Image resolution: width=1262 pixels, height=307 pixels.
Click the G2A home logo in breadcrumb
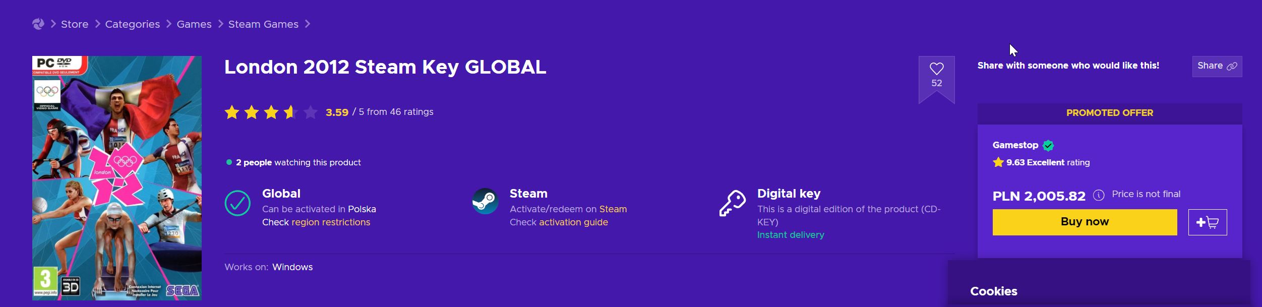(x=38, y=24)
